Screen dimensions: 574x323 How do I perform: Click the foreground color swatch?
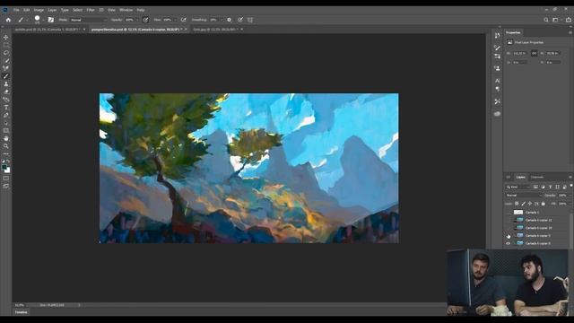4,167
